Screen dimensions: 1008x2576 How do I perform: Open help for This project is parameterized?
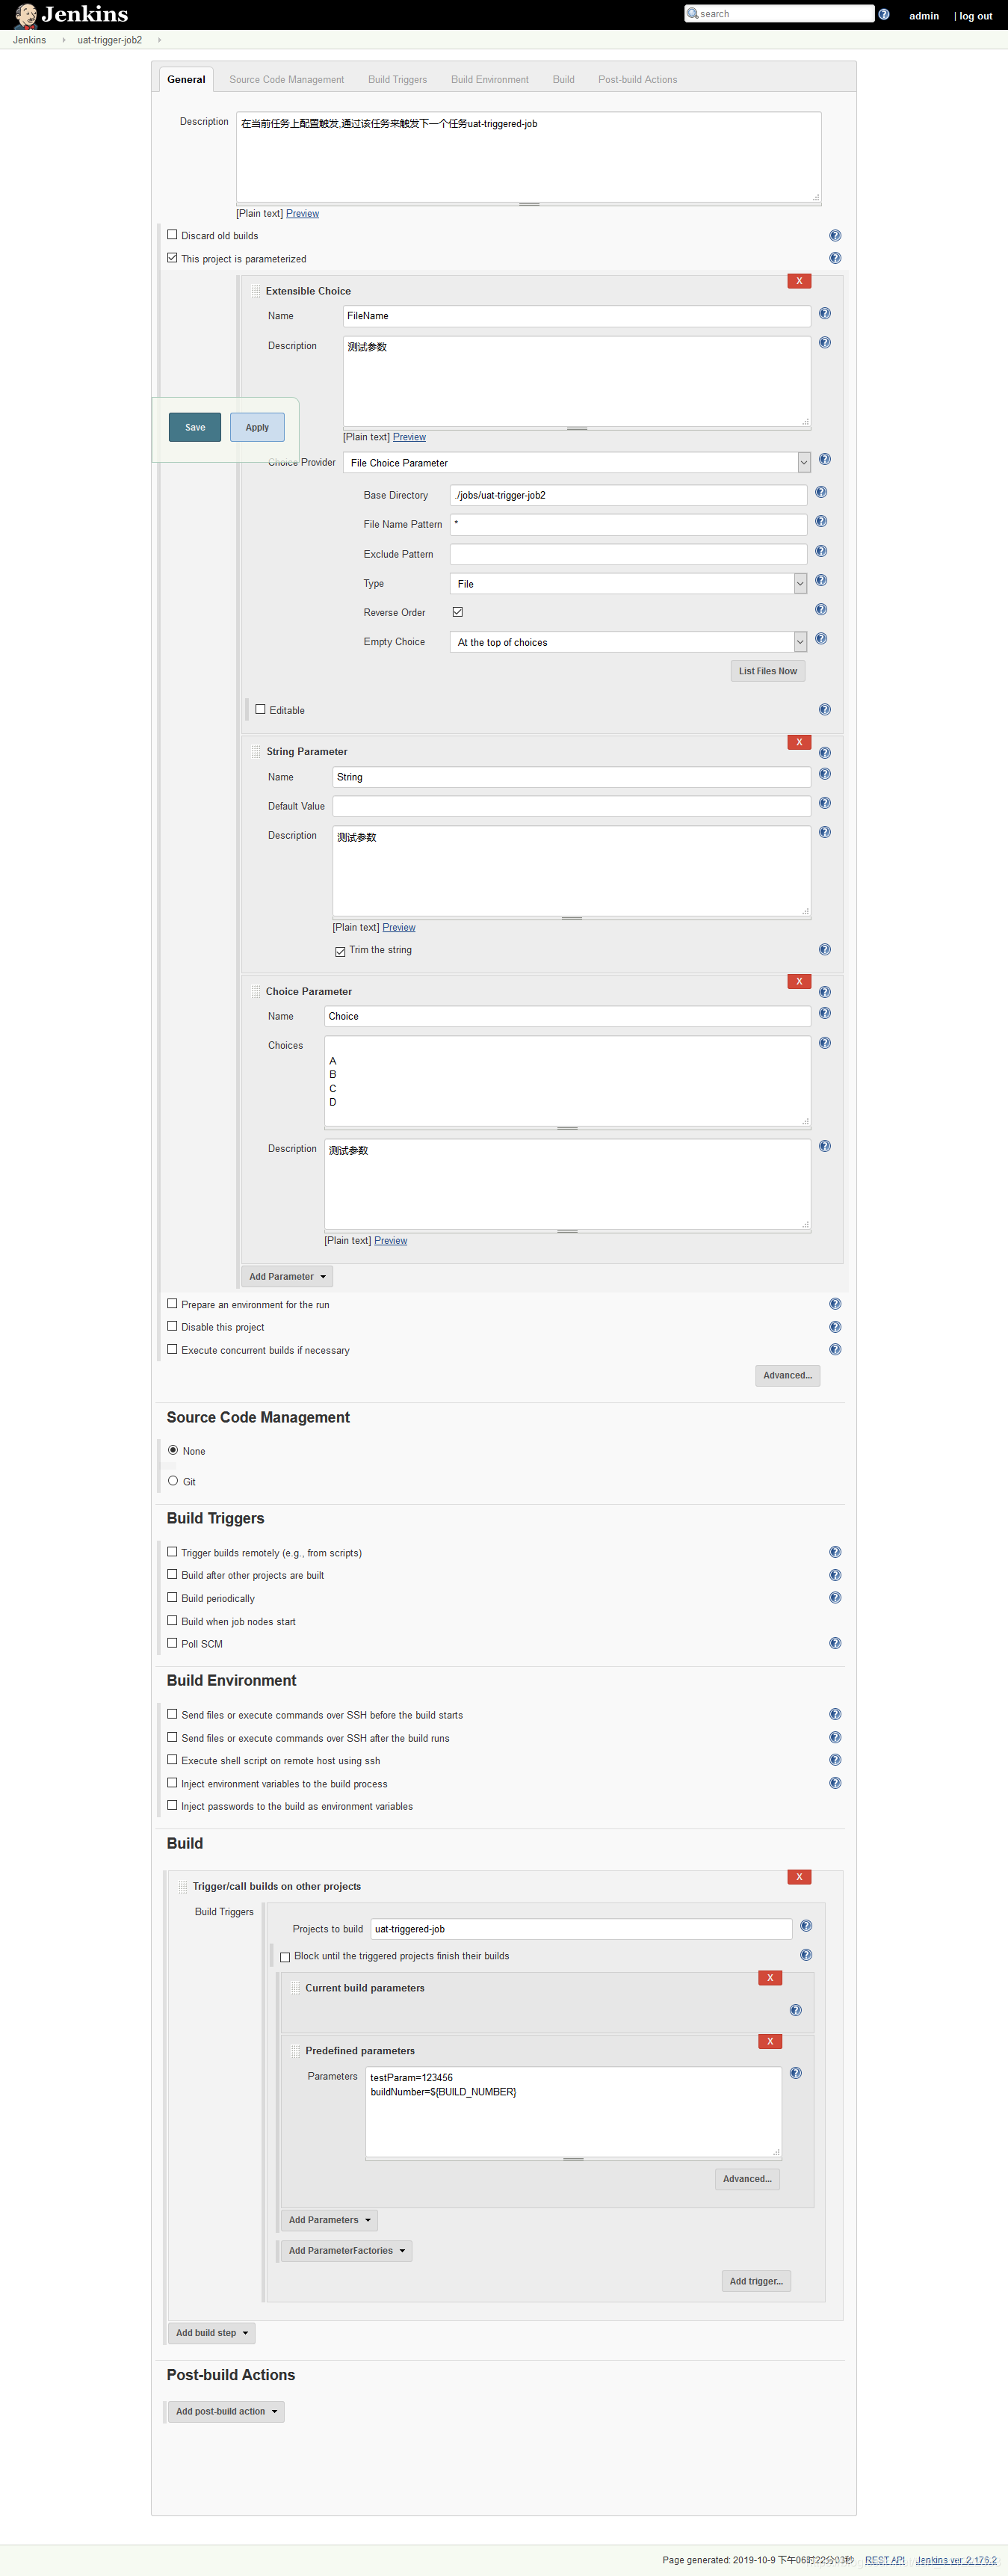click(835, 258)
